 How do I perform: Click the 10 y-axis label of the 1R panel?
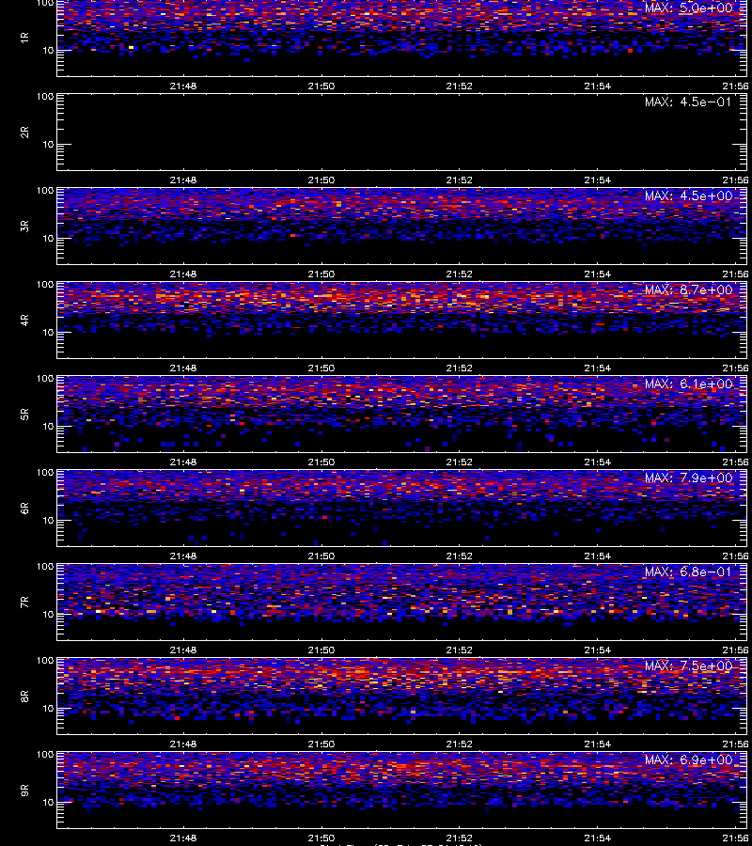coord(48,51)
